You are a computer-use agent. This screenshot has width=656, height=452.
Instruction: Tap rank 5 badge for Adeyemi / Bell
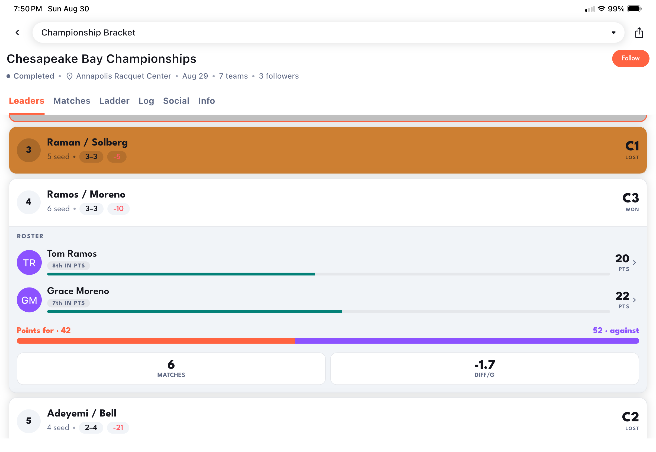click(29, 421)
